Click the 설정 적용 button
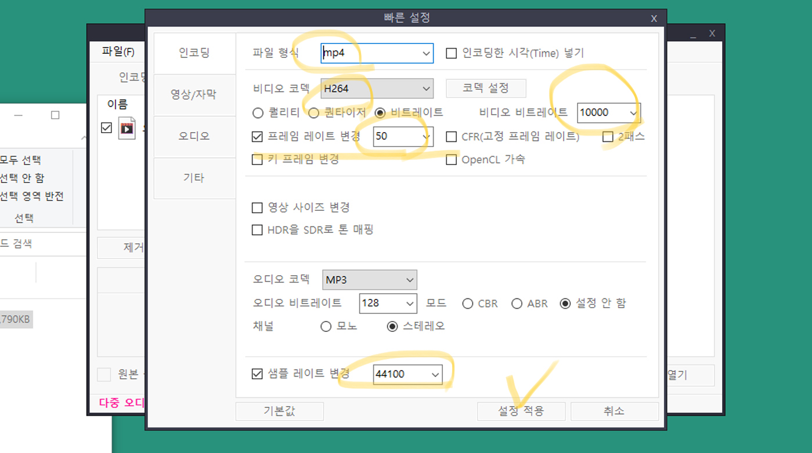812x453 pixels. [521, 411]
